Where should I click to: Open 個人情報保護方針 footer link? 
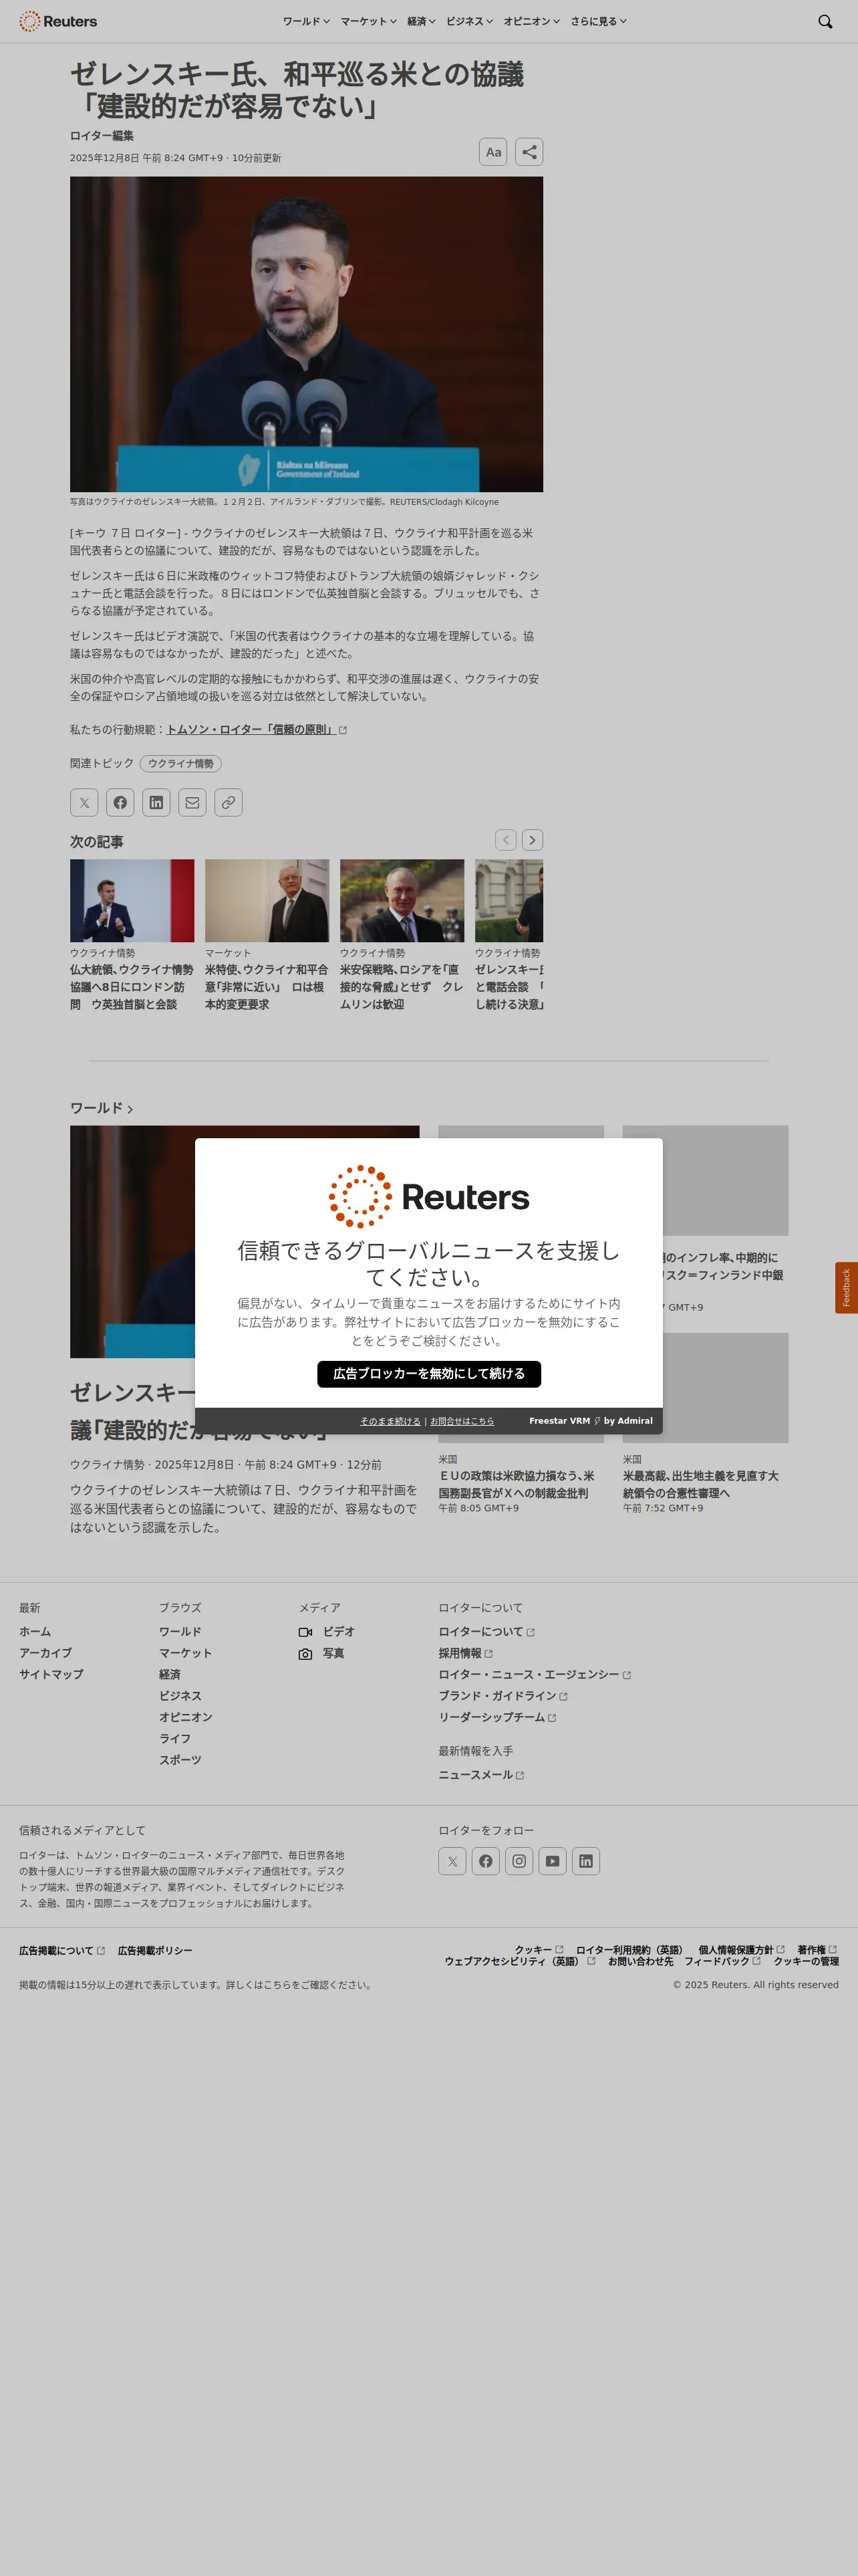pyautogui.click(x=741, y=1950)
